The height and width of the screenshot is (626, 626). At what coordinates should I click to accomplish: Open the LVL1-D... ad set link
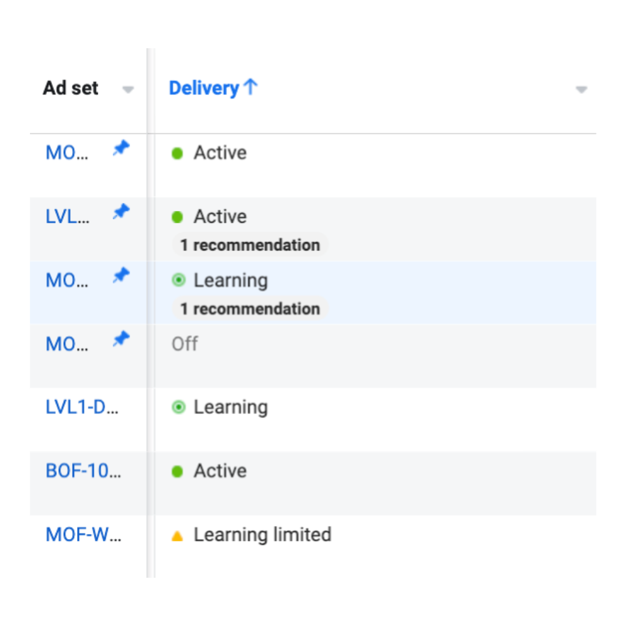82,408
